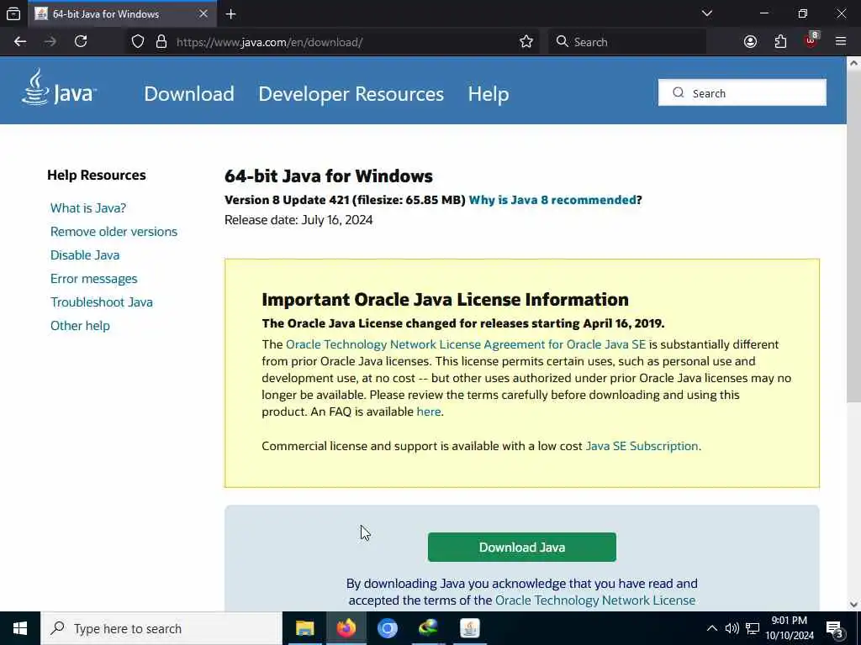Open the Error messages link
The image size is (861, 645).
94,279
